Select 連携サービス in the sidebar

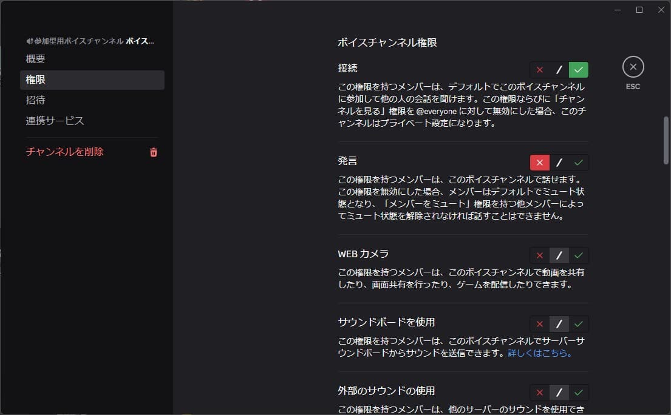(55, 121)
